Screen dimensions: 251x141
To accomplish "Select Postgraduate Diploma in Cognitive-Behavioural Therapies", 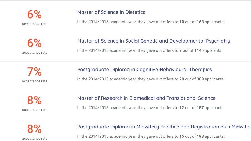I will coord(145,70).
